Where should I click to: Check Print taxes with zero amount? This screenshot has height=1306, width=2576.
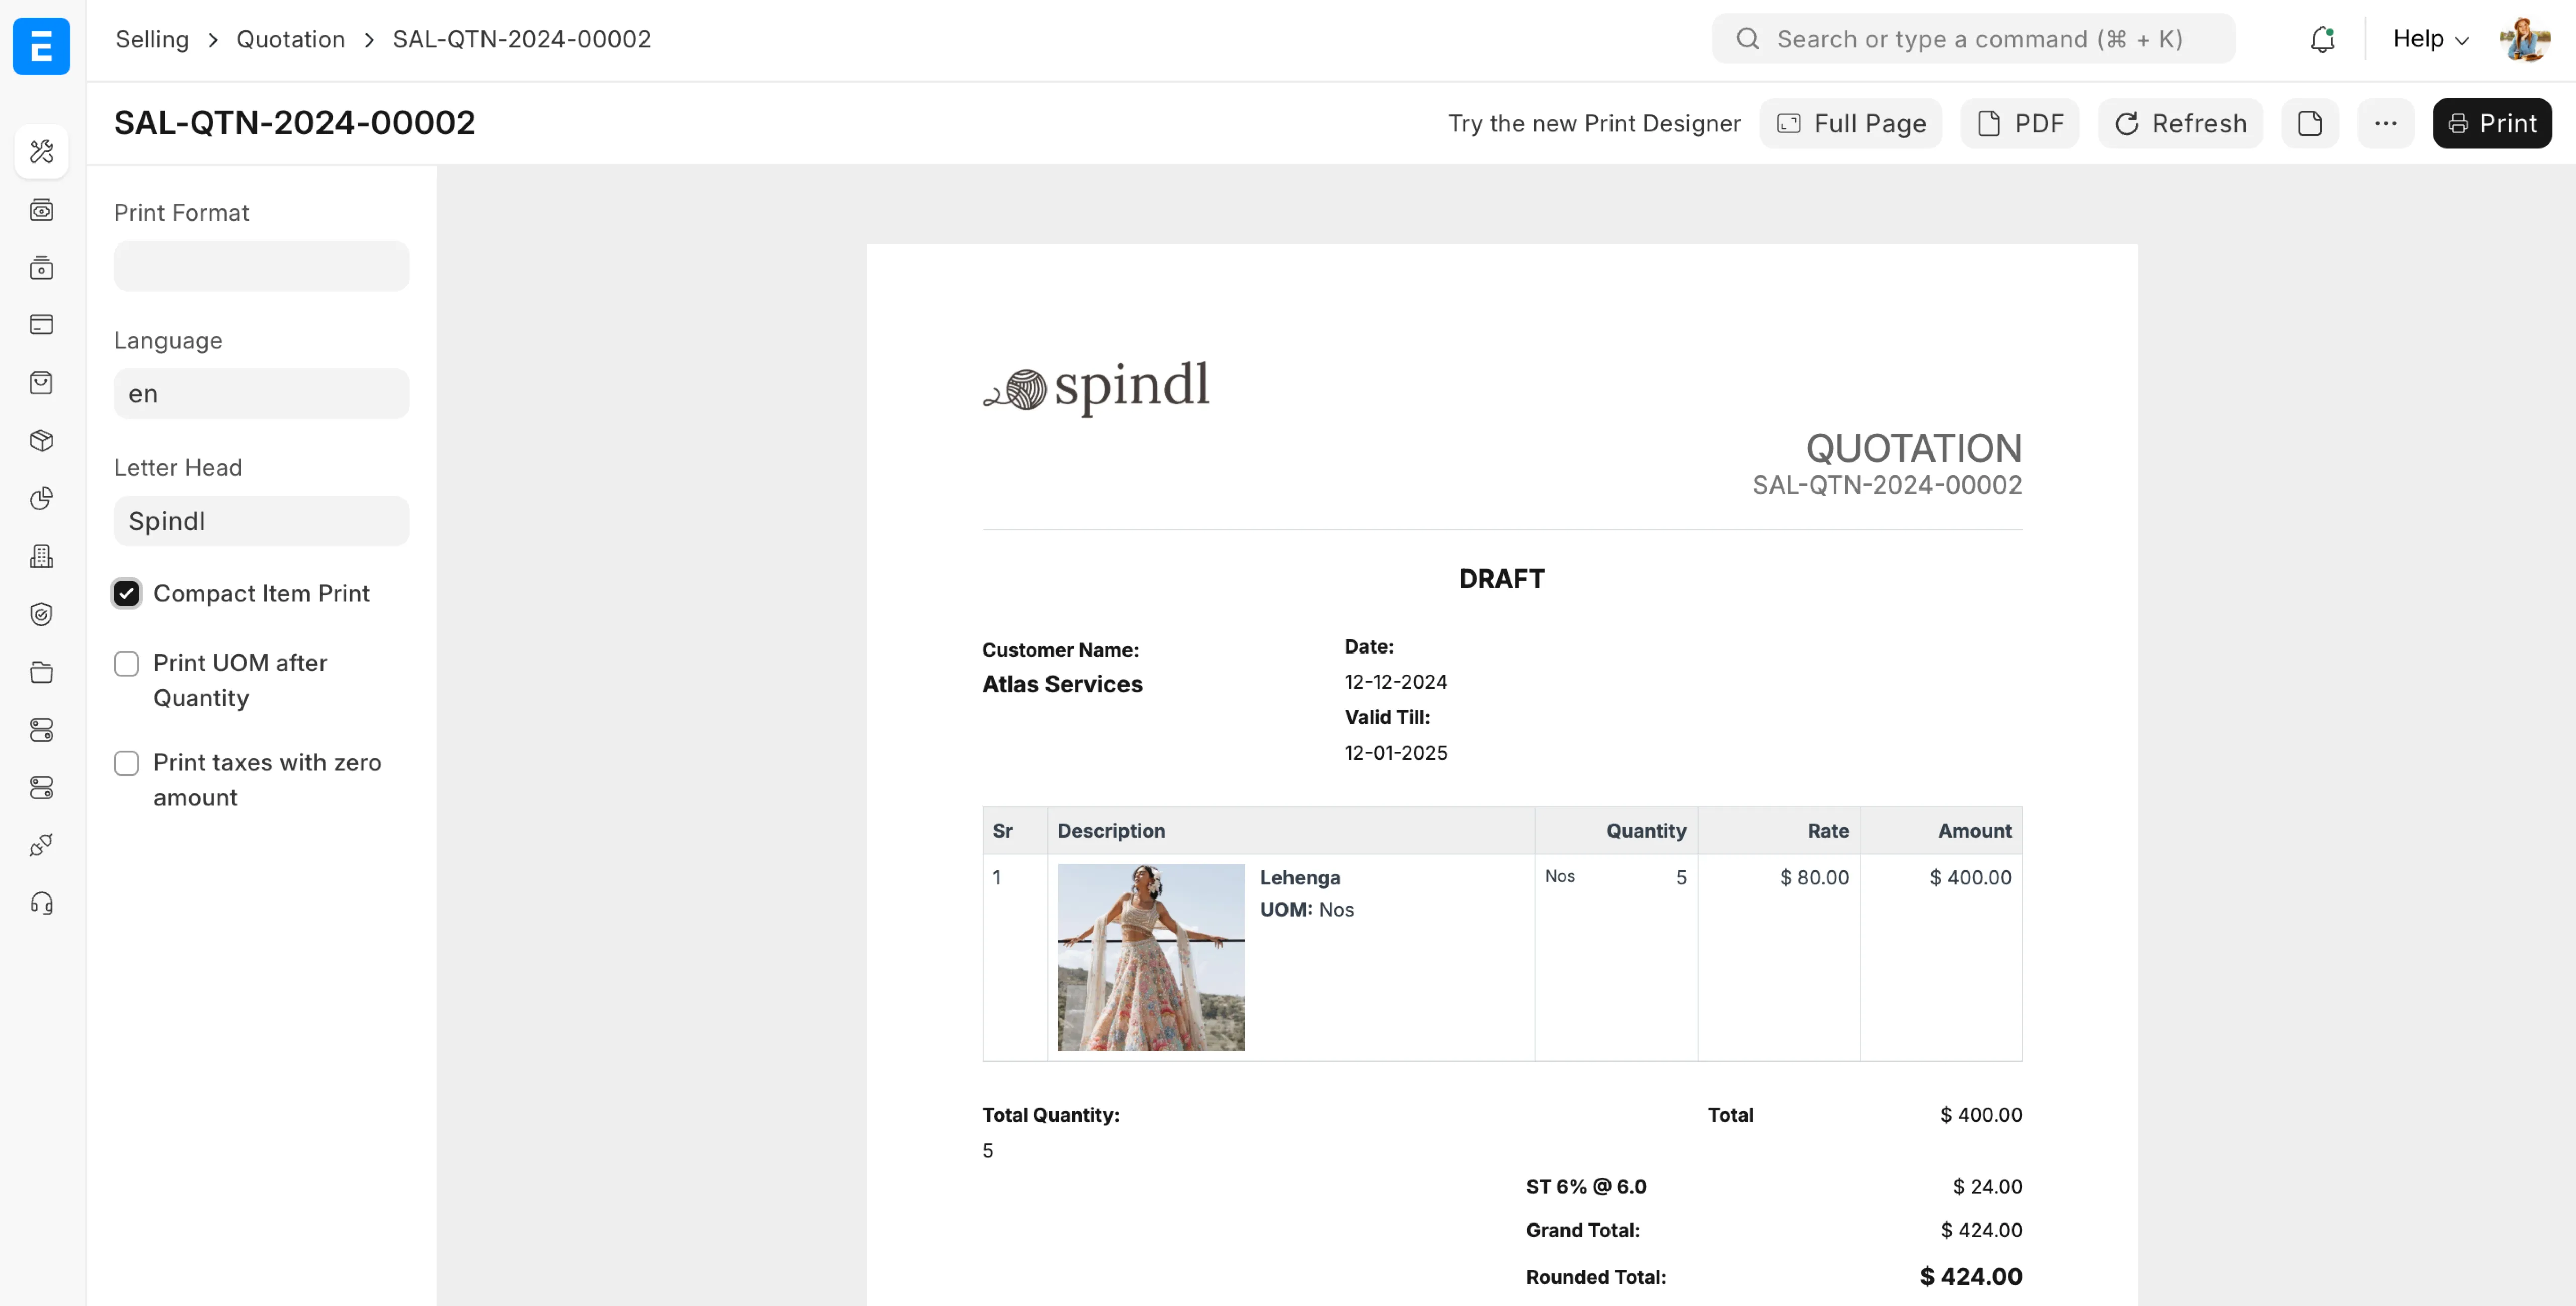[126, 762]
